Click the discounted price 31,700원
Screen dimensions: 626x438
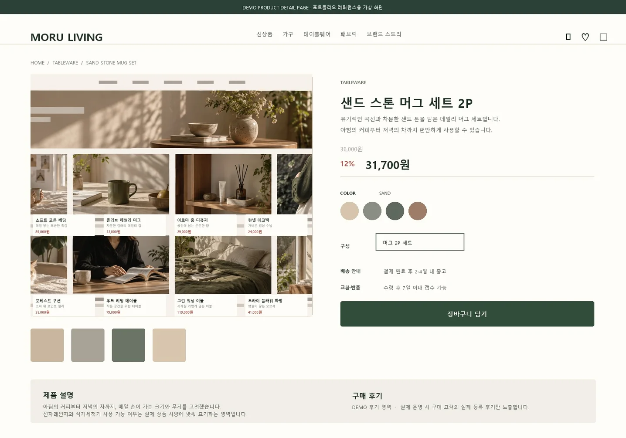(x=388, y=165)
